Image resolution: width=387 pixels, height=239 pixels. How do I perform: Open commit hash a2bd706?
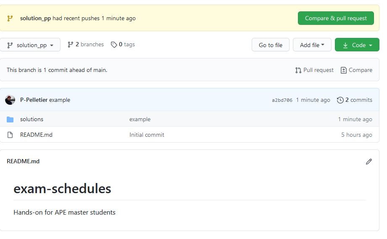[x=282, y=100]
